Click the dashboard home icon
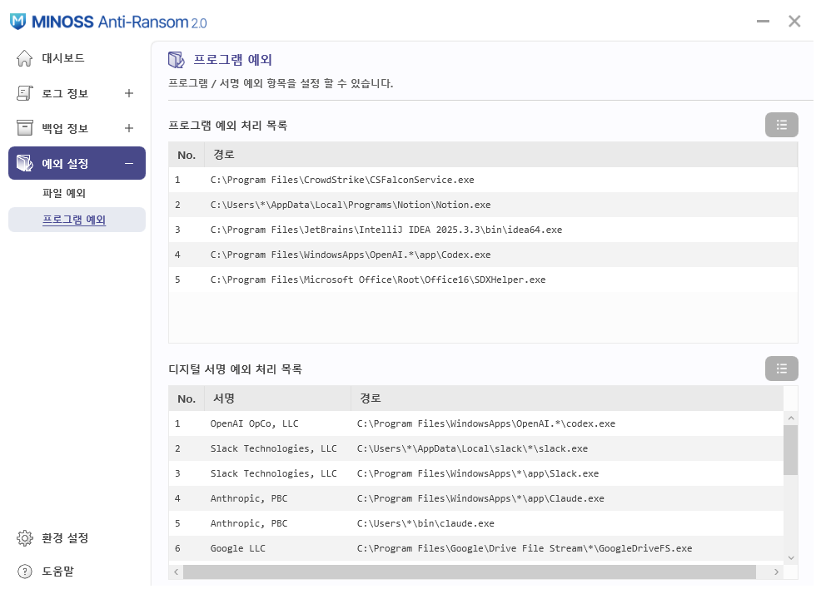This screenshot has width=816, height=589. pyautogui.click(x=24, y=58)
